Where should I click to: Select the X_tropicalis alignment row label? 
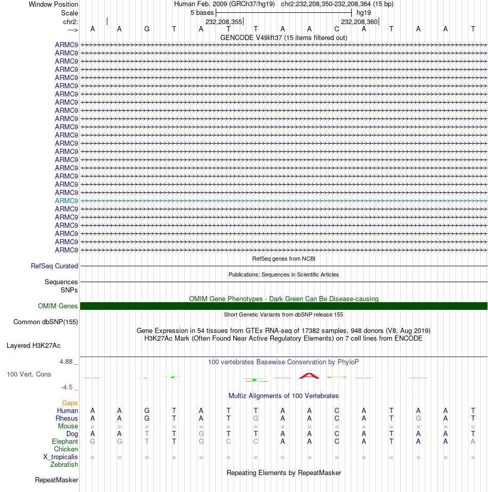[x=60, y=457]
